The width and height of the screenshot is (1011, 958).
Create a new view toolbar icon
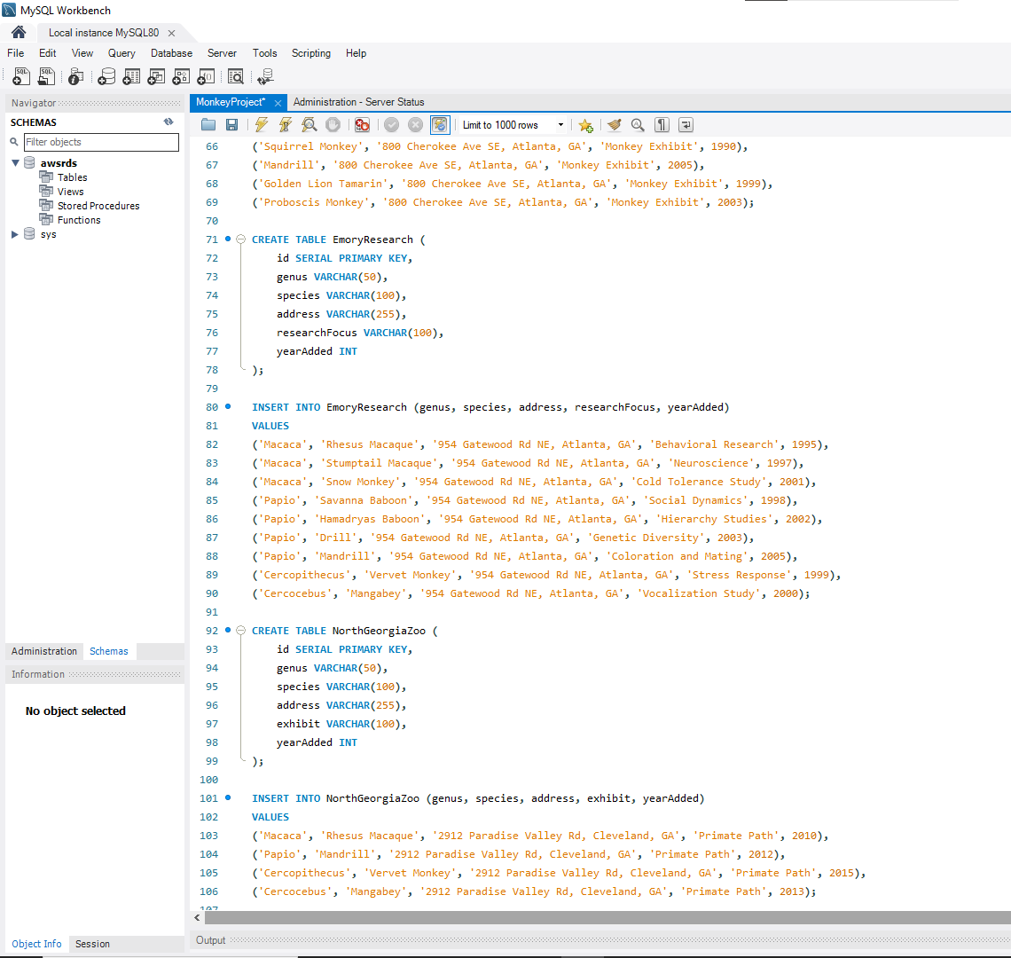coord(156,77)
